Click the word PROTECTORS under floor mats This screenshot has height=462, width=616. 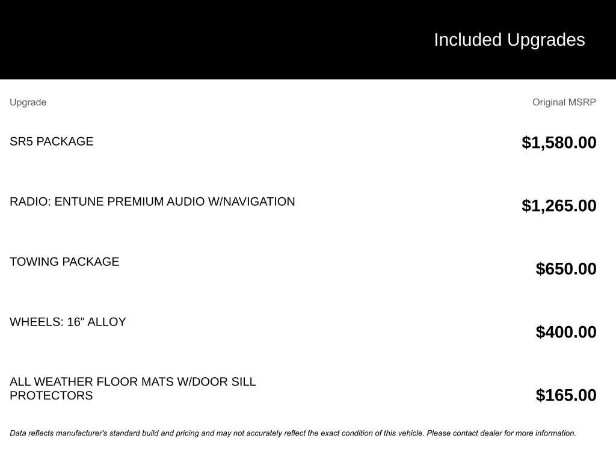click(x=51, y=396)
